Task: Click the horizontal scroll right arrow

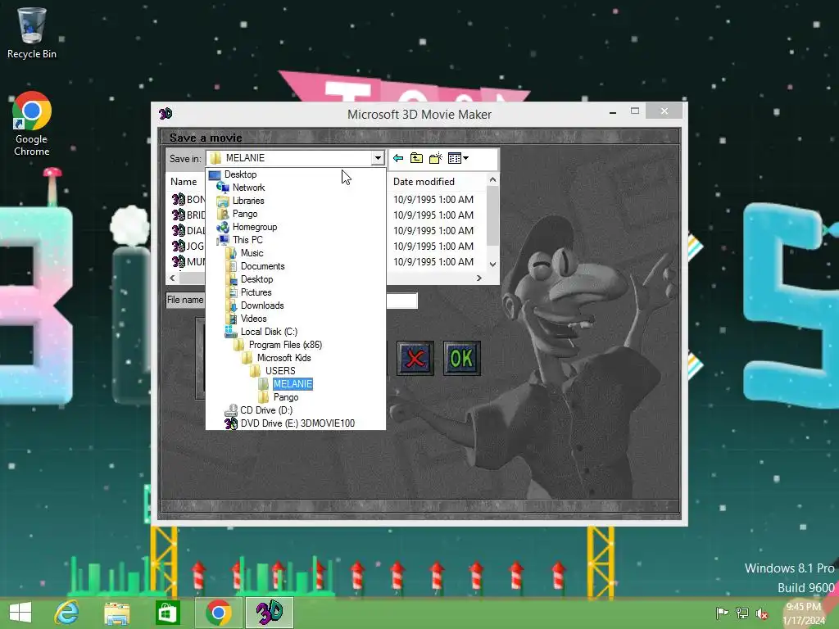Action: coord(478,278)
